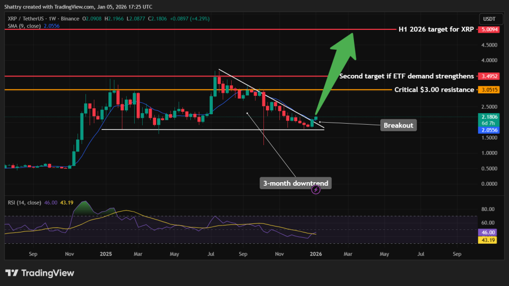Select the USDT currency button in top-right corner
The height and width of the screenshot is (286, 509).
coord(490,18)
